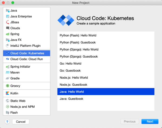The width and height of the screenshot is (162, 128).
Task: Select Static Web project type
Action: click(x=18, y=101)
